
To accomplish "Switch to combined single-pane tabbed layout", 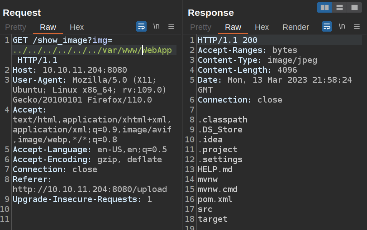I will click(x=353, y=7).
